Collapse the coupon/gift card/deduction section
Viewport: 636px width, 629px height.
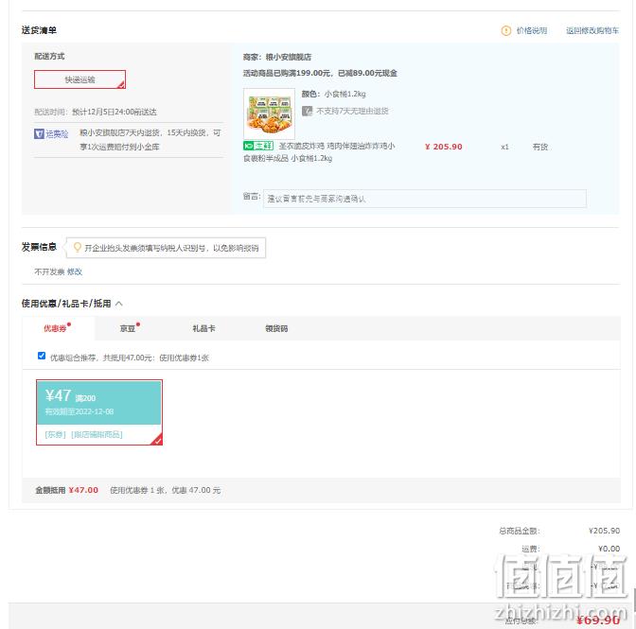pyautogui.click(x=119, y=304)
